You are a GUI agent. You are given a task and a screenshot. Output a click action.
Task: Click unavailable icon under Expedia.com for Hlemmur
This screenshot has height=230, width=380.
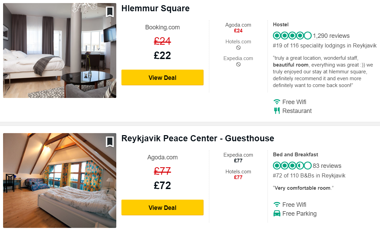point(238,64)
